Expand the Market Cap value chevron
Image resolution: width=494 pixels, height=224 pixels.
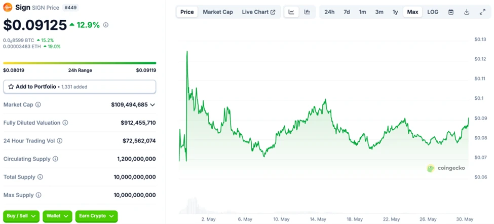click(x=153, y=105)
